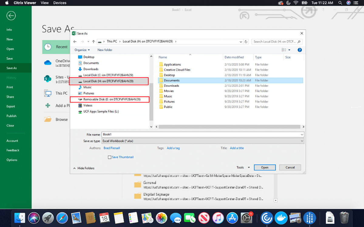This screenshot has width=364, height=227.
Task: Click the search magnifier in dialog
Action: (x=299, y=42)
